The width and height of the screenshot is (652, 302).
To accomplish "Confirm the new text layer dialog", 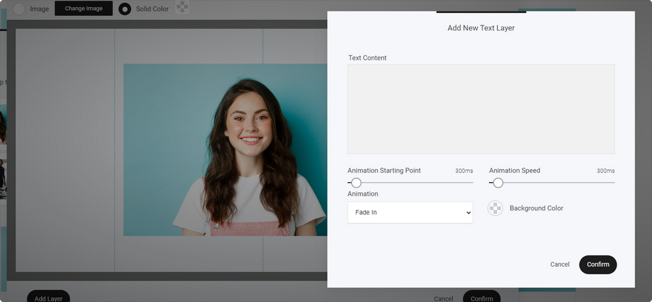I will click(598, 265).
